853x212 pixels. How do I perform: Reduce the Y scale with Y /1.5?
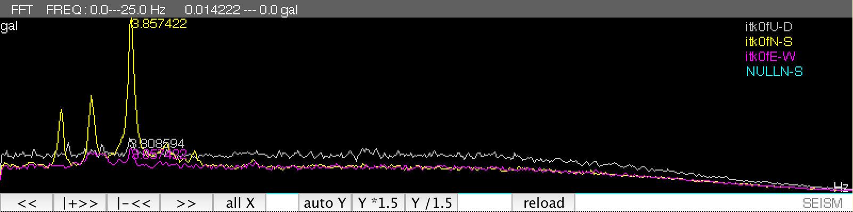(x=432, y=203)
